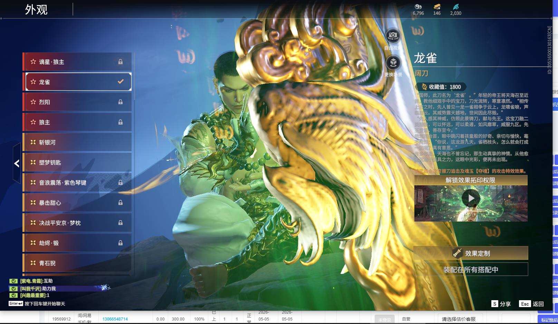The height and width of the screenshot is (324, 558).
Task: Select the 青石猊 skin row
Action: click(x=78, y=263)
